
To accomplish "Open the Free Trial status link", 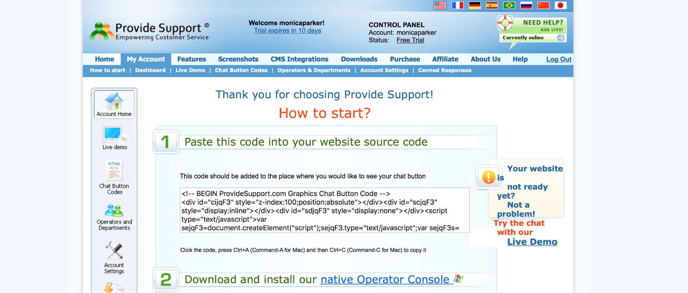I will (410, 40).
